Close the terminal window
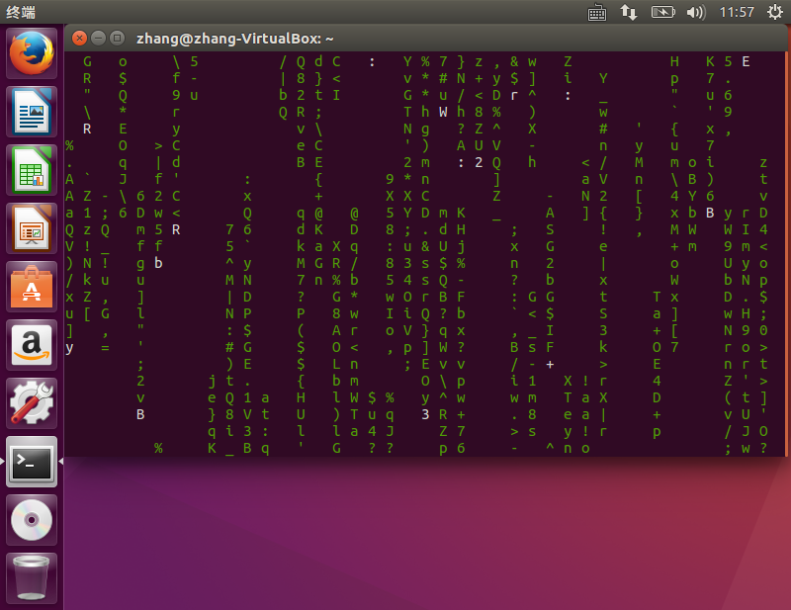This screenshot has width=791, height=610. point(79,38)
